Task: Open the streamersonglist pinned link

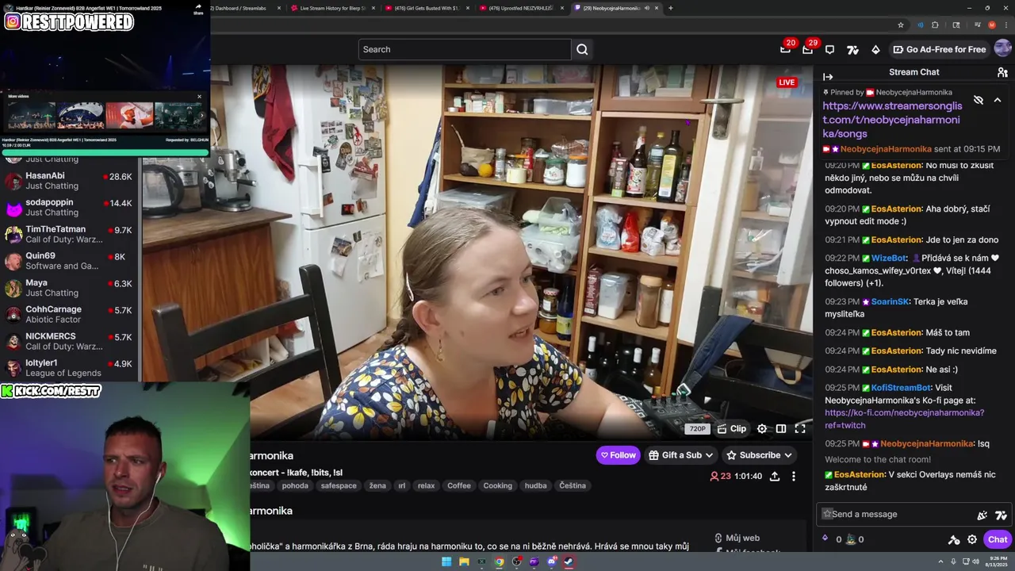Action: pyautogui.click(x=892, y=120)
